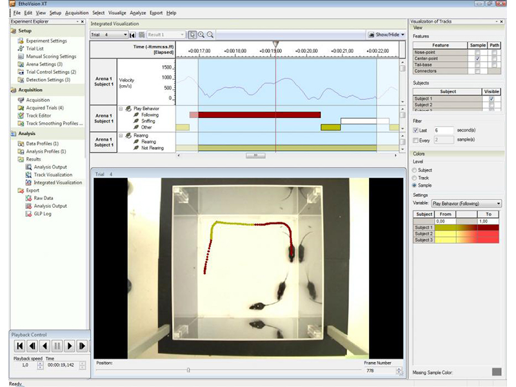Click the Zoom In magnifier icon
The height and width of the screenshot is (387, 516).
point(202,34)
